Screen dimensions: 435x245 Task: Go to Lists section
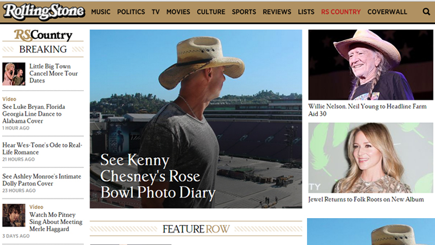[306, 12]
